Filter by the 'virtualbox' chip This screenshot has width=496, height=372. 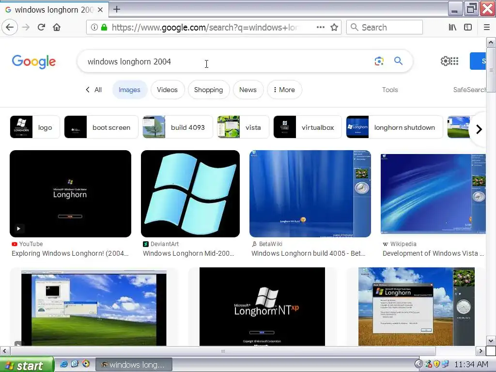(308, 127)
